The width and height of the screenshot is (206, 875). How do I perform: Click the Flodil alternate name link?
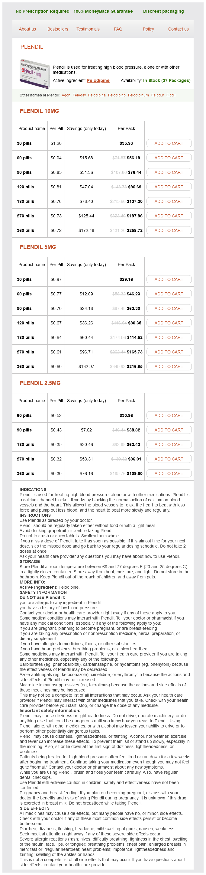[171, 95]
